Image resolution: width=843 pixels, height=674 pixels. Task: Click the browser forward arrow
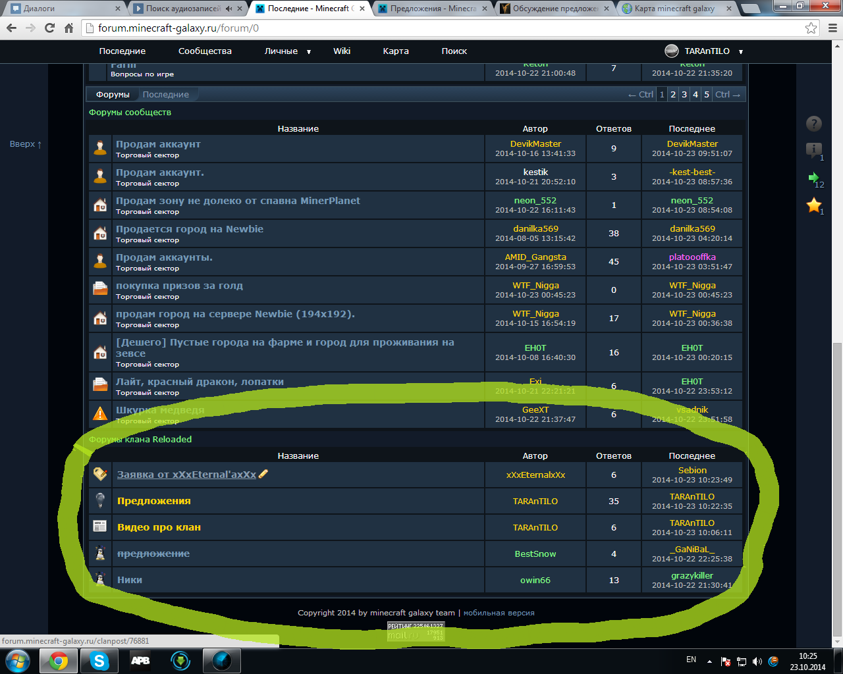coord(30,28)
